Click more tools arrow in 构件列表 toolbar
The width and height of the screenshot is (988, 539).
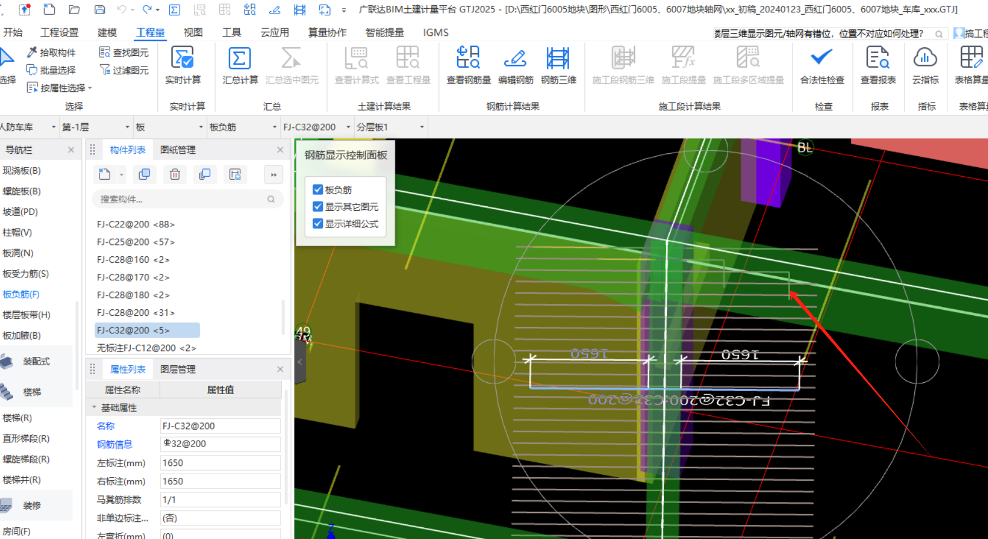[x=273, y=174]
